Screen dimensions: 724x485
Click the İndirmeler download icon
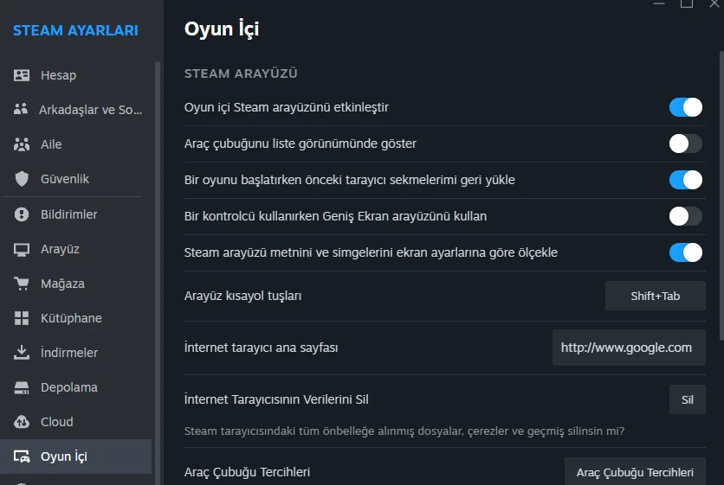pos(22,353)
